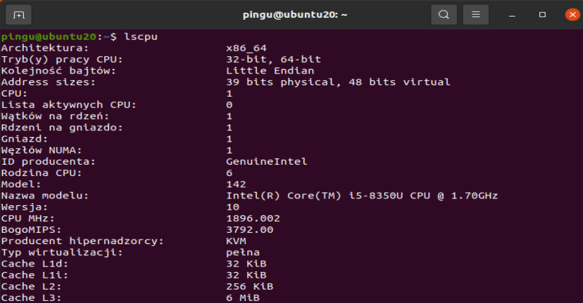Click the terminal search icon
This screenshot has width=583, height=303.
click(444, 14)
